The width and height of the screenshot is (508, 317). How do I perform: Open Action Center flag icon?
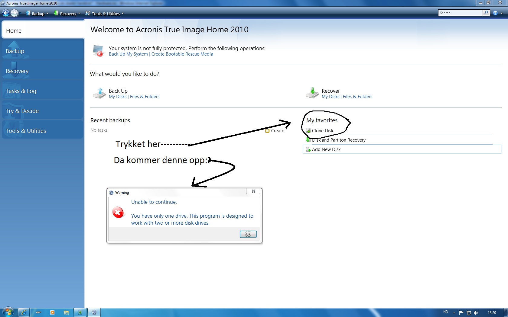pos(461,313)
